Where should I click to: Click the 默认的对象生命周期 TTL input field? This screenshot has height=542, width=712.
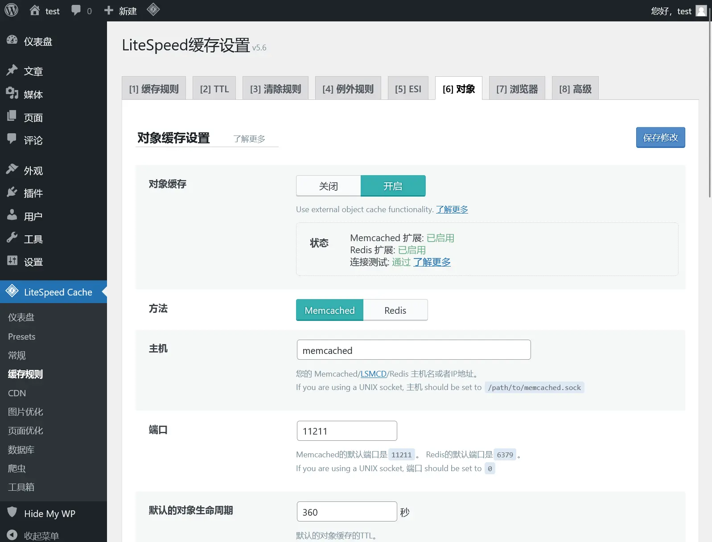(347, 512)
